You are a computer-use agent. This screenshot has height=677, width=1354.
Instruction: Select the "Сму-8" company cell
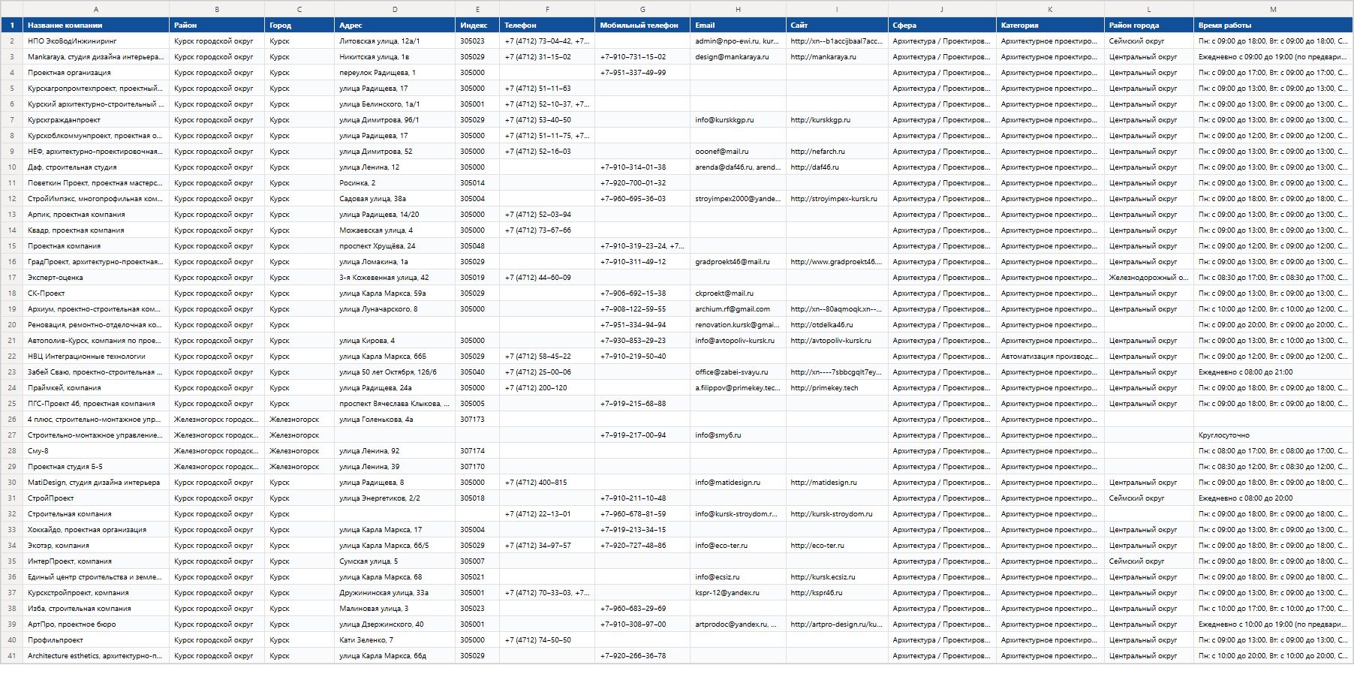click(x=96, y=451)
